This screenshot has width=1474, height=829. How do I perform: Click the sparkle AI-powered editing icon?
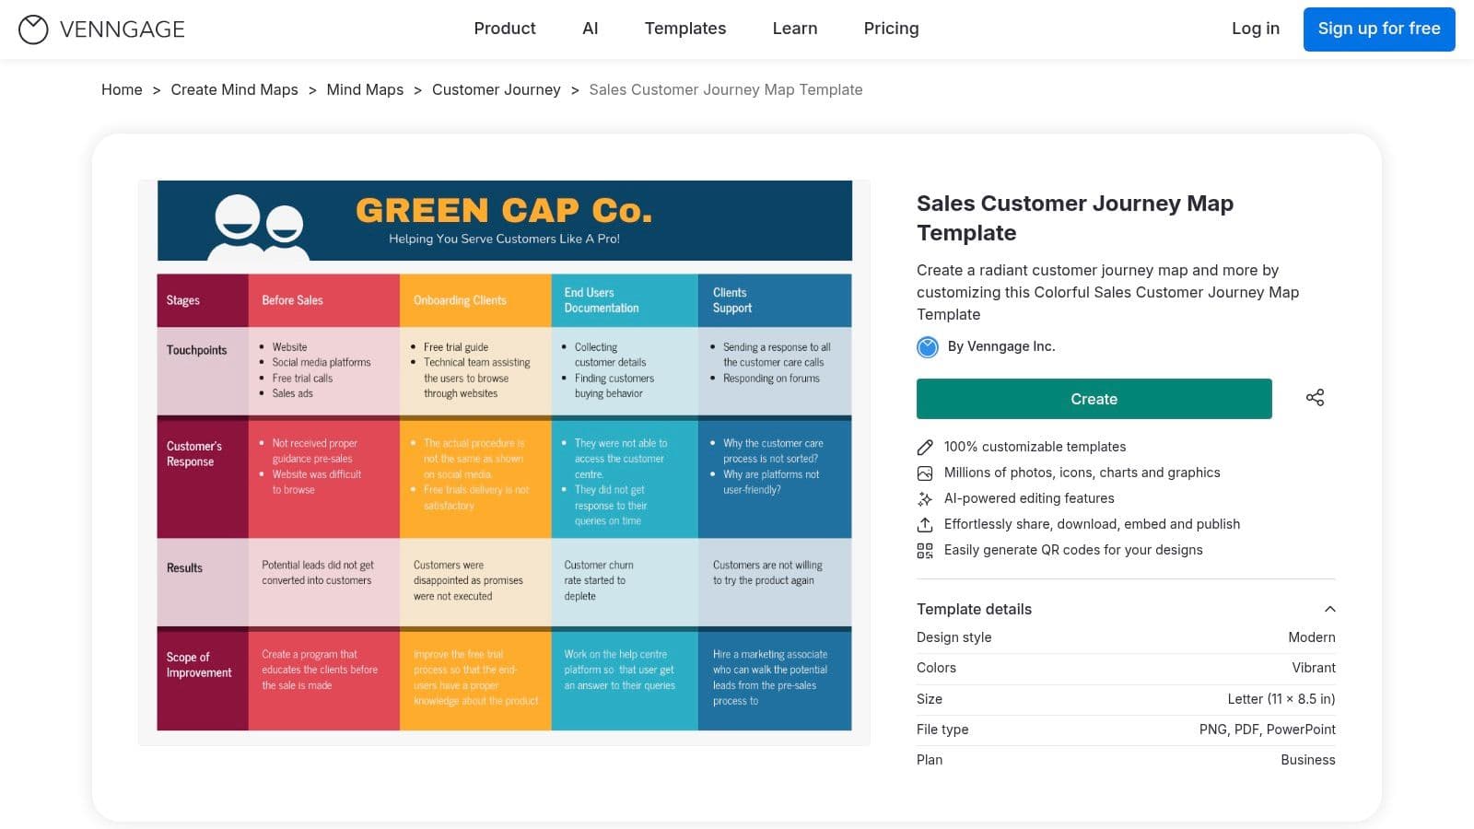point(925,498)
